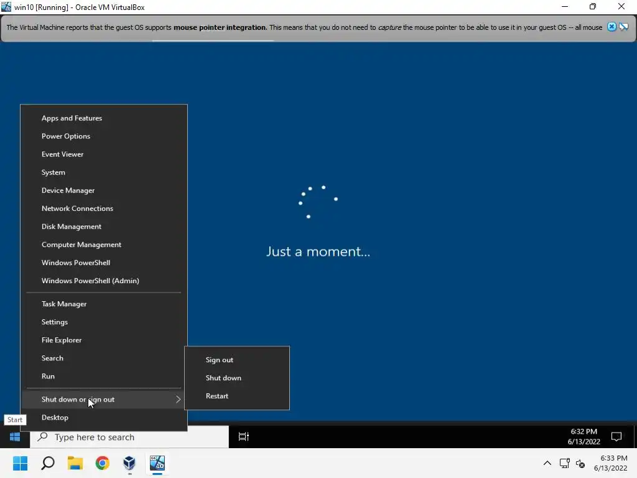Open File Explorer from host taskbar
637x478 pixels.
coord(75,463)
